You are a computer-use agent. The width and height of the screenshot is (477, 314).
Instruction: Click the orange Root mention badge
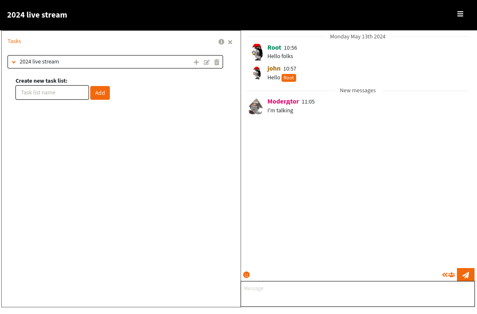(289, 78)
